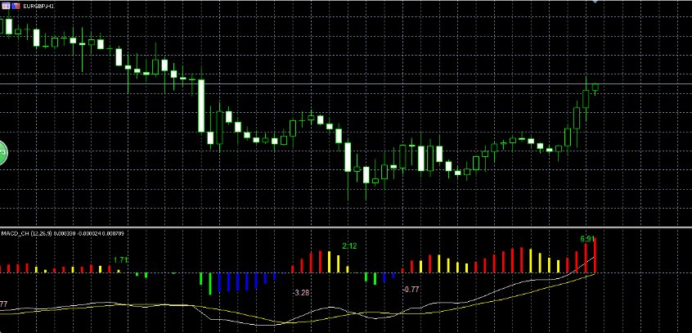Click the MACD_CH indicator label
The image size is (692, 333).
pyautogui.click(x=15, y=235)
